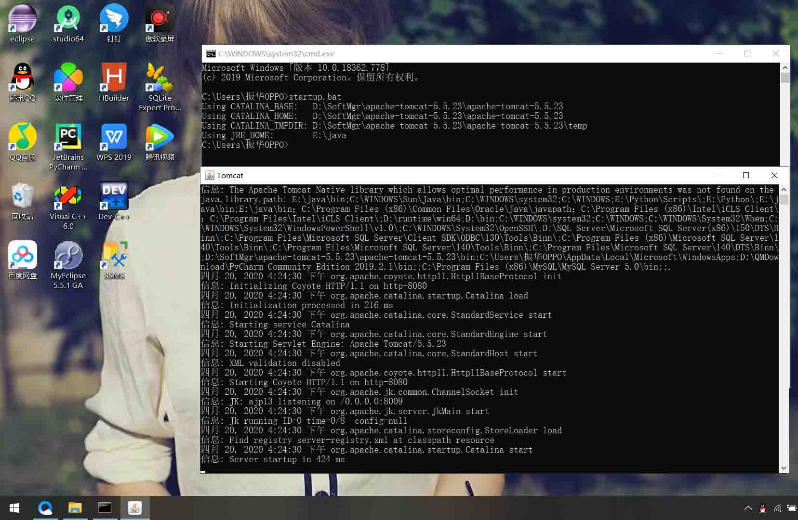Click 'Initialization processed in 216 ms' line
The width and height of the screenshot is (798, 520).
click(297, 305)
